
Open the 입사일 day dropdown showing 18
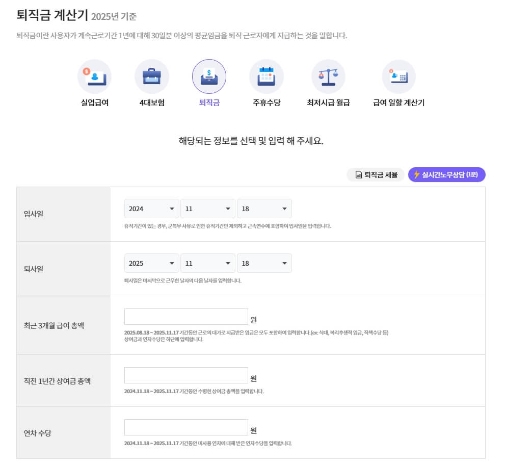264,209
